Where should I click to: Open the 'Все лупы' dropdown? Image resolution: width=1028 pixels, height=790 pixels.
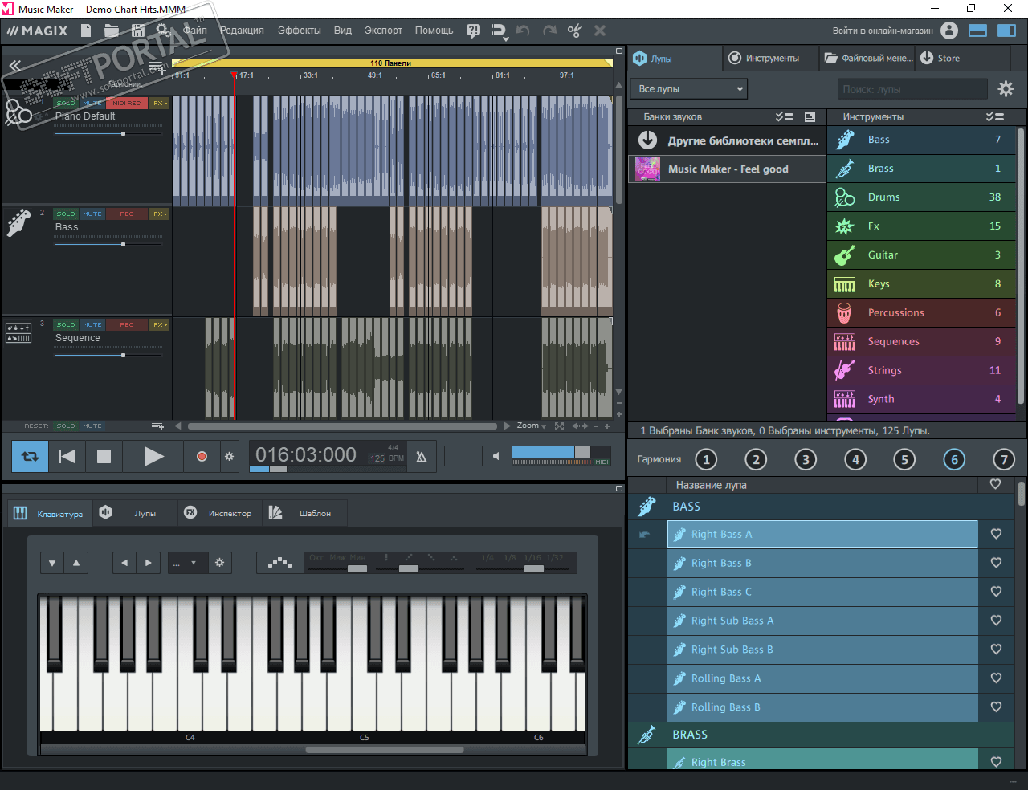click(x=689, y=89)
